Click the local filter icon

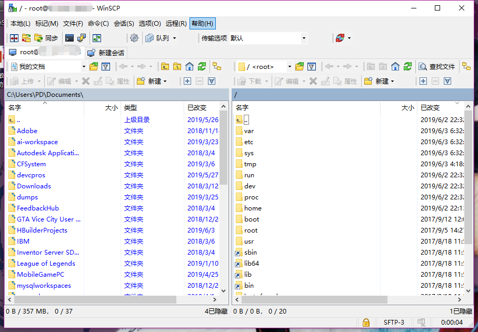coord(105,66)
